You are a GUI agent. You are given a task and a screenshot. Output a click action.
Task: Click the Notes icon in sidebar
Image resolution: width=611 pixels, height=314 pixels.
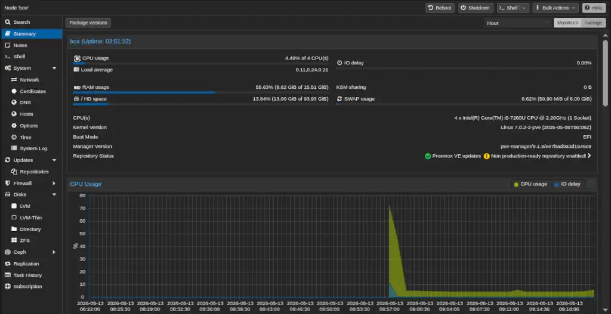pyautogui.click(x=7, y=45)
